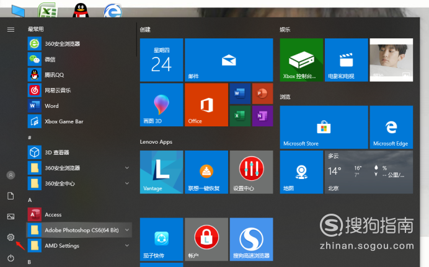
Task: Expand the AMD Settings folder chevron
Action: pos(127,245)
